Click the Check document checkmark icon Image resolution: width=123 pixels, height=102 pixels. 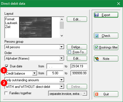point(97,36)
